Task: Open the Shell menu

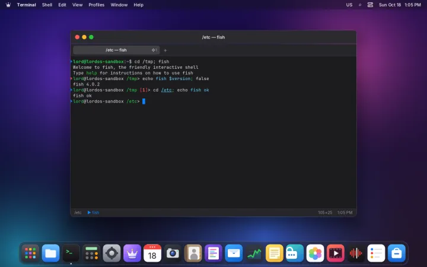Action: tap(47, 5)
